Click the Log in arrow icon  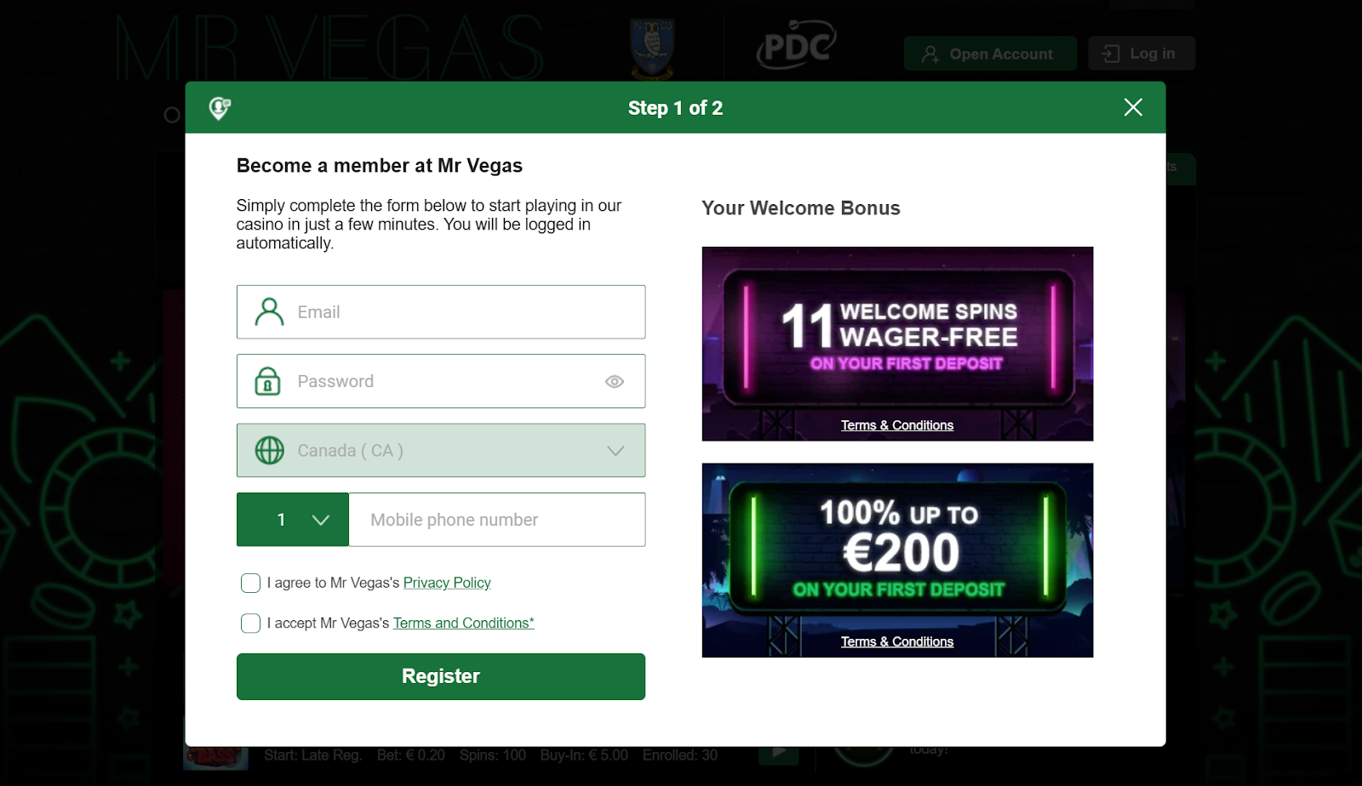point(1111,54)
